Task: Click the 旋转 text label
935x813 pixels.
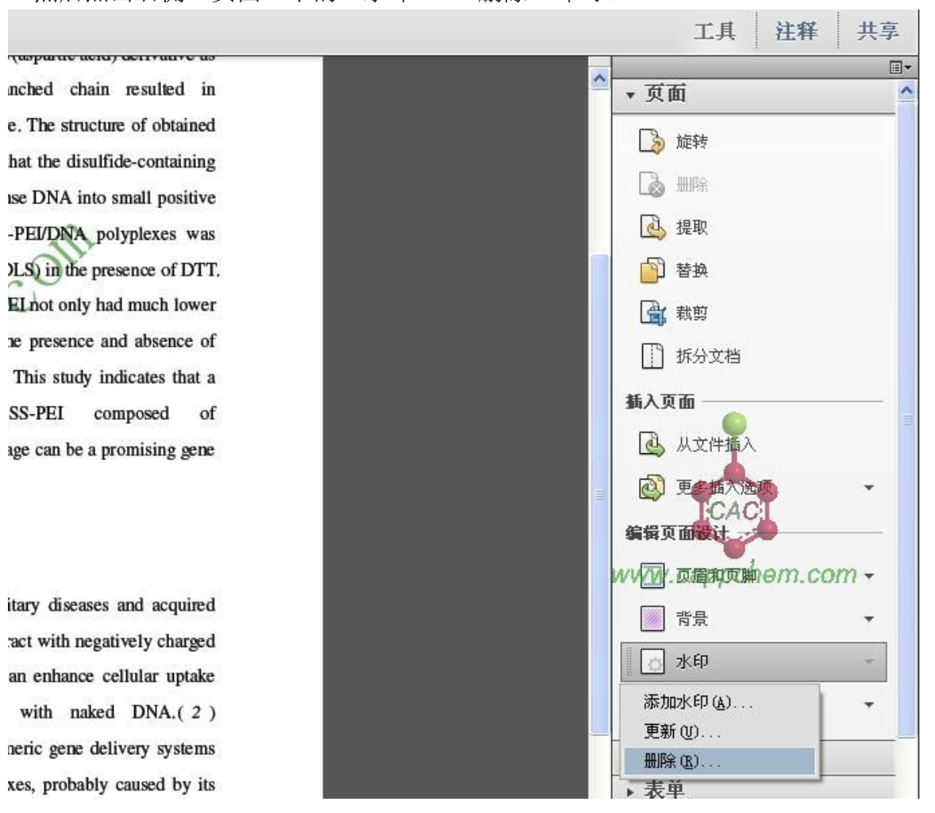Action: pyautogui.click(x=691, y=142)
